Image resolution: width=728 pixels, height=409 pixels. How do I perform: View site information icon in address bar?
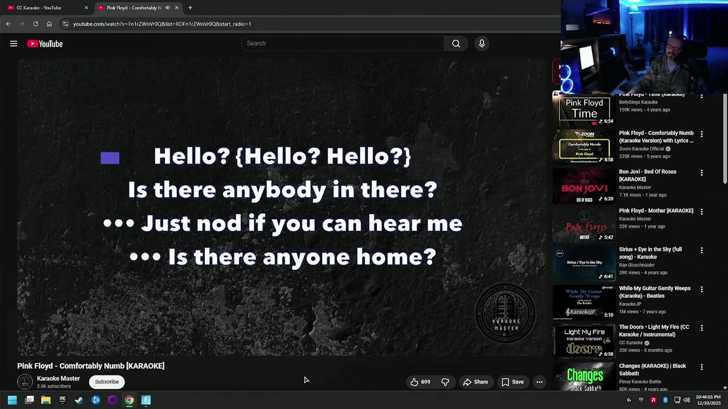pyautogui.click(x=65, y=24)
